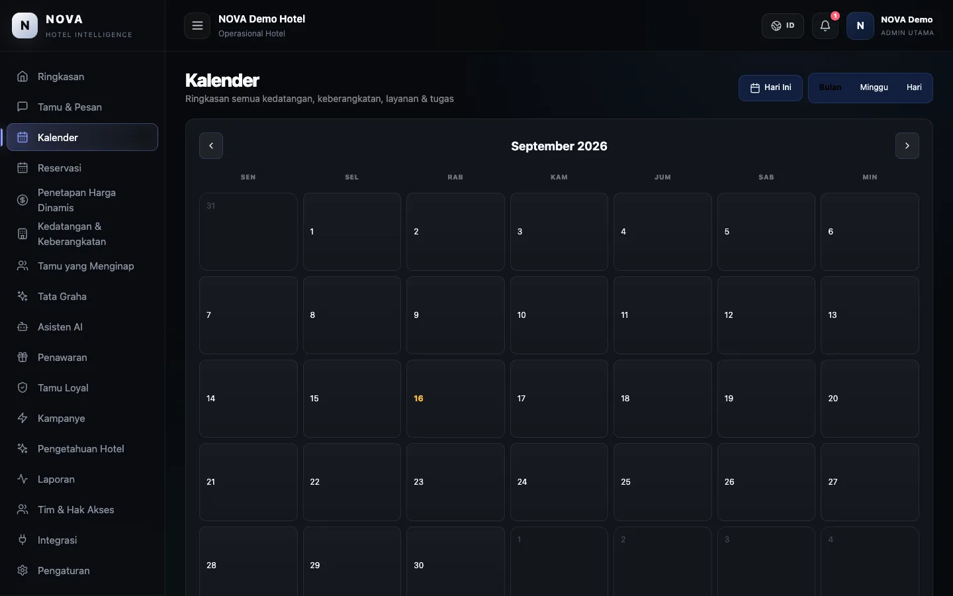Click the Penawaran gift icon
Screen dimensions: 953x596
point(23,358)
